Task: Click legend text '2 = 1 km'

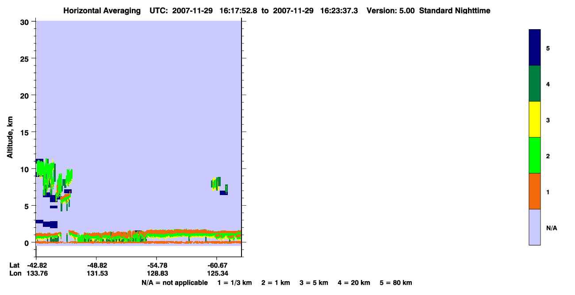Action: [x=276, y=283]
